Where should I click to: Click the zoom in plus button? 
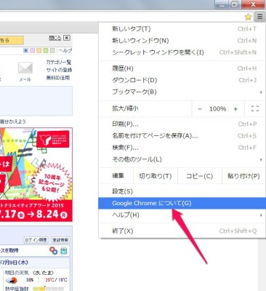coord(235,109)
